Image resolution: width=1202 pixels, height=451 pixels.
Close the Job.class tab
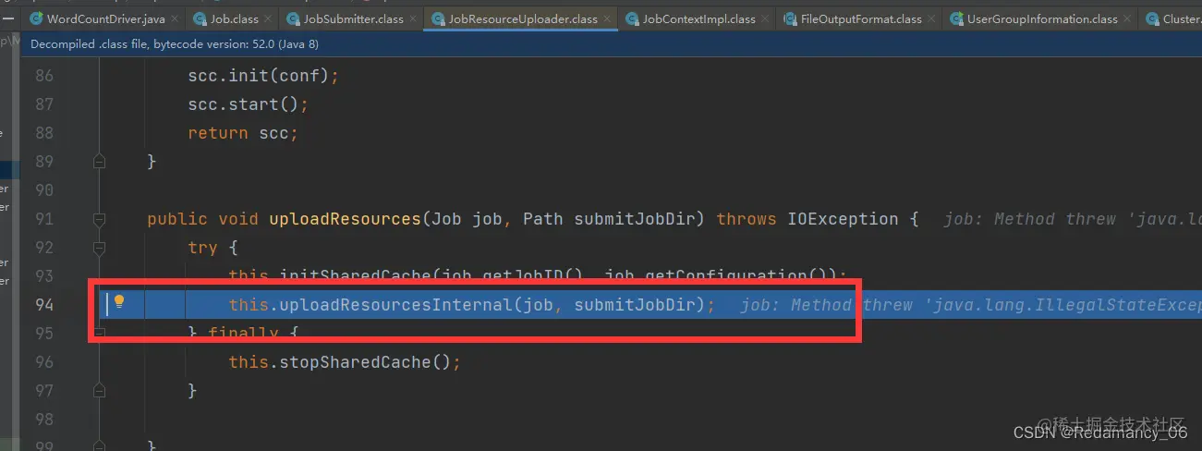click(268, 18)
